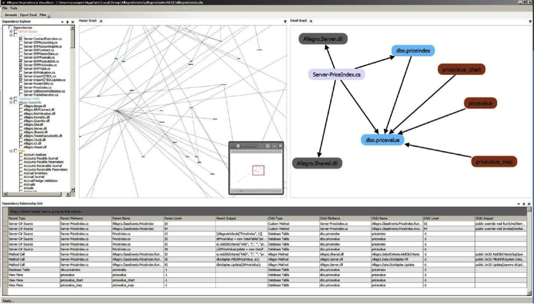The width and height of the screenshot is (534, 304).
Task: Close the Detail Graph tab
Action: click(311, 21)
